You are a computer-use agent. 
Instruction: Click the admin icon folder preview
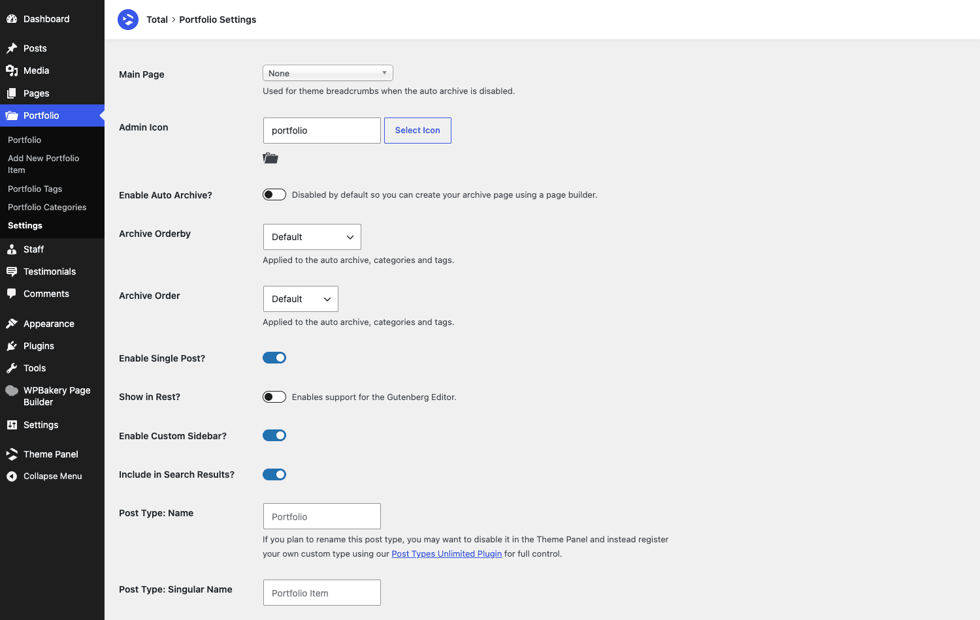[270, 158]
